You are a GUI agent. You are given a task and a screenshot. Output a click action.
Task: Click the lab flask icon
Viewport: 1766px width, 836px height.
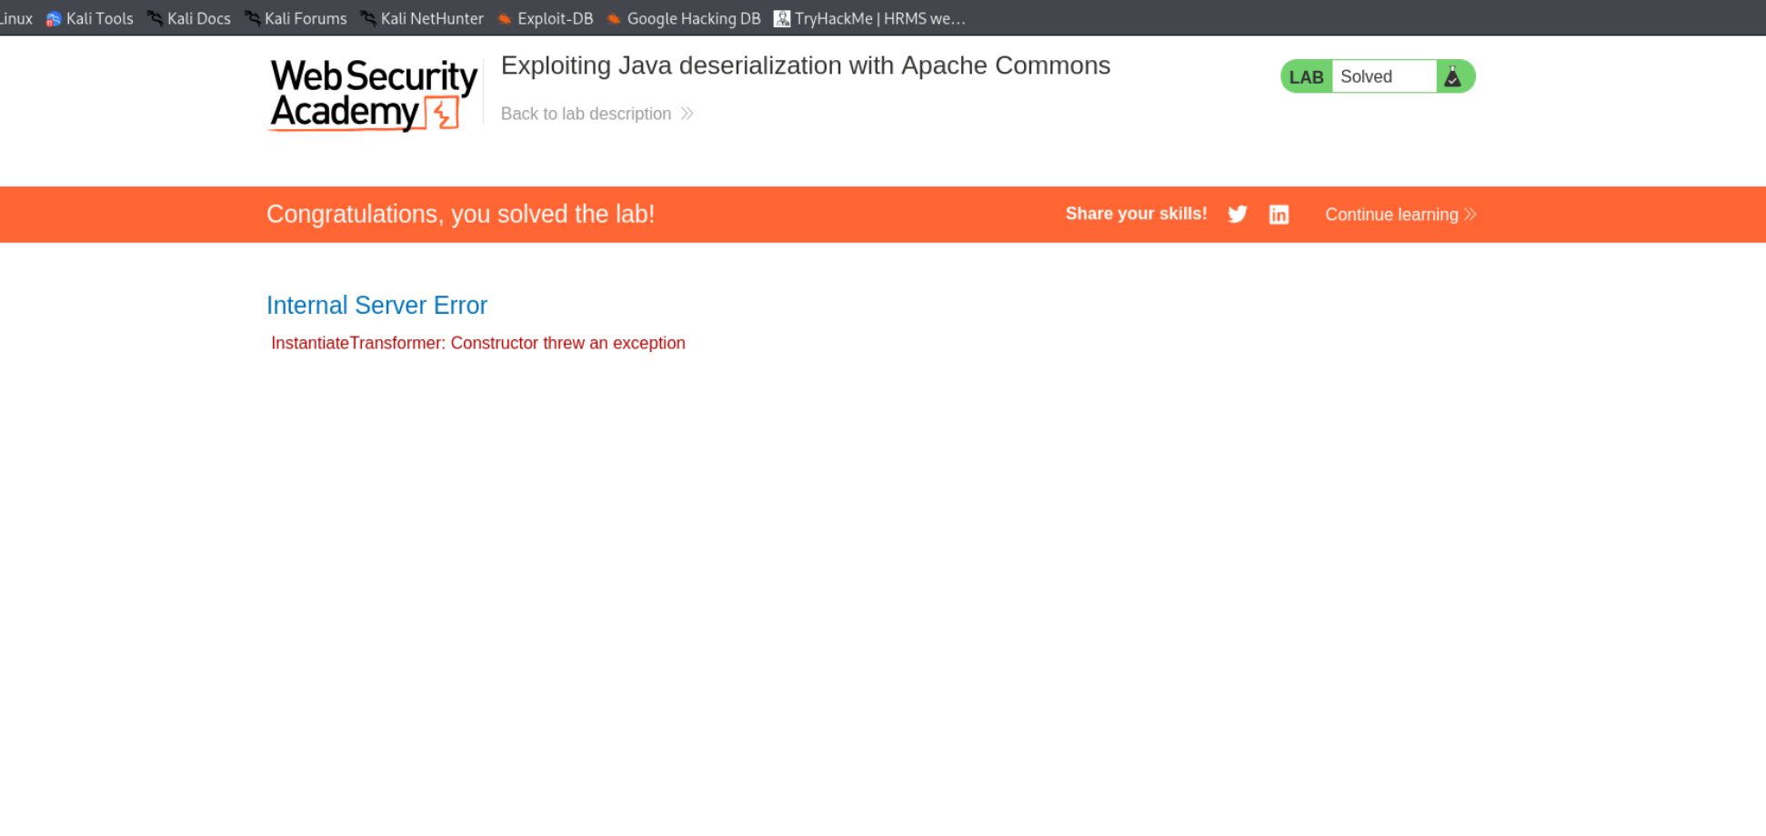click(x=1453, y=76)
